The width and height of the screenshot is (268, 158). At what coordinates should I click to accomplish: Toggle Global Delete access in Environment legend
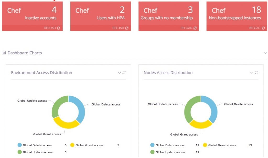37,145
